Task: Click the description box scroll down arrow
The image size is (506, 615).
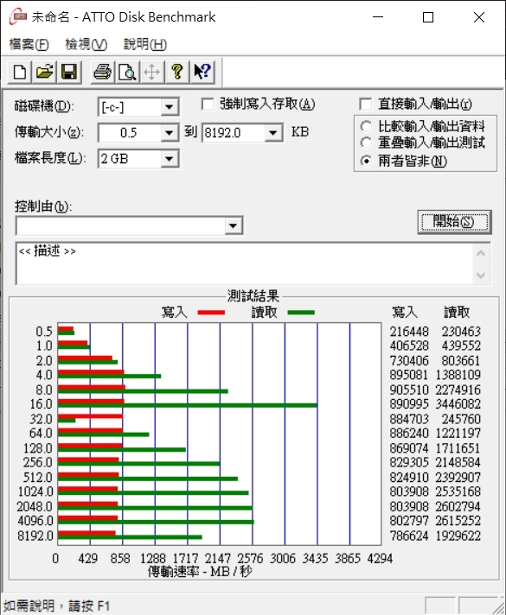Action: 481,276
